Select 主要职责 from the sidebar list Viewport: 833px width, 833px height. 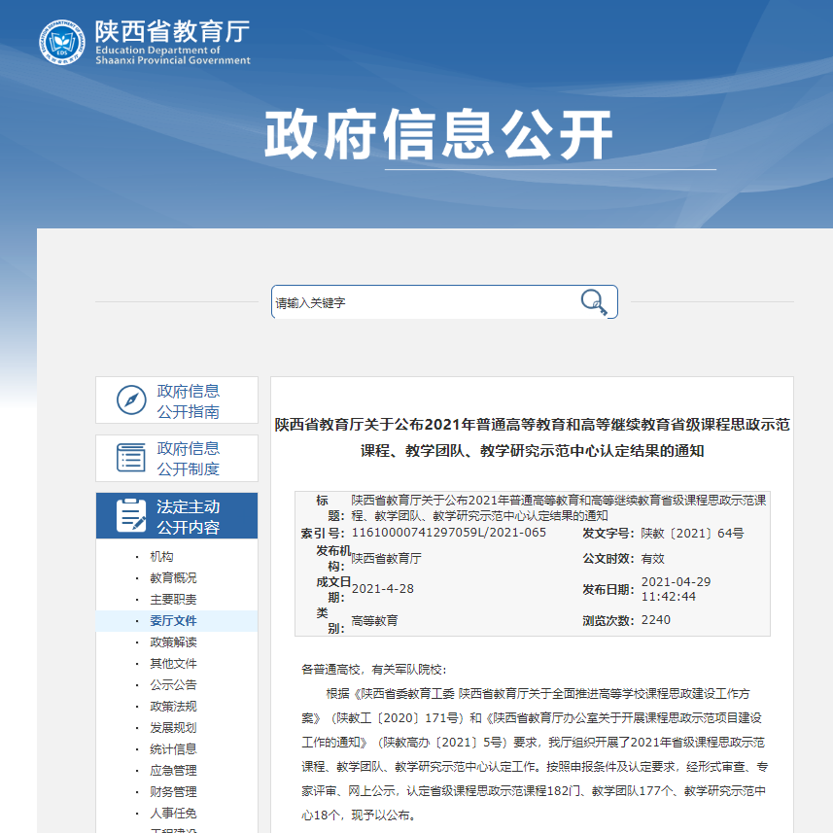tap(173, 600)
